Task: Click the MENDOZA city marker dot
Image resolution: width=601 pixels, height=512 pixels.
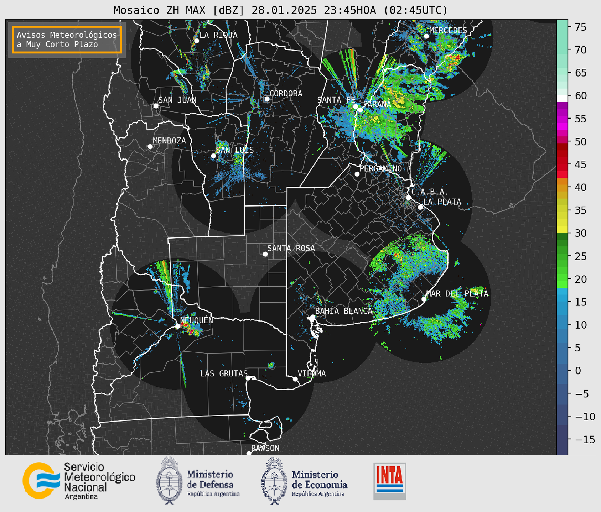Action: (x=150, y=147)
